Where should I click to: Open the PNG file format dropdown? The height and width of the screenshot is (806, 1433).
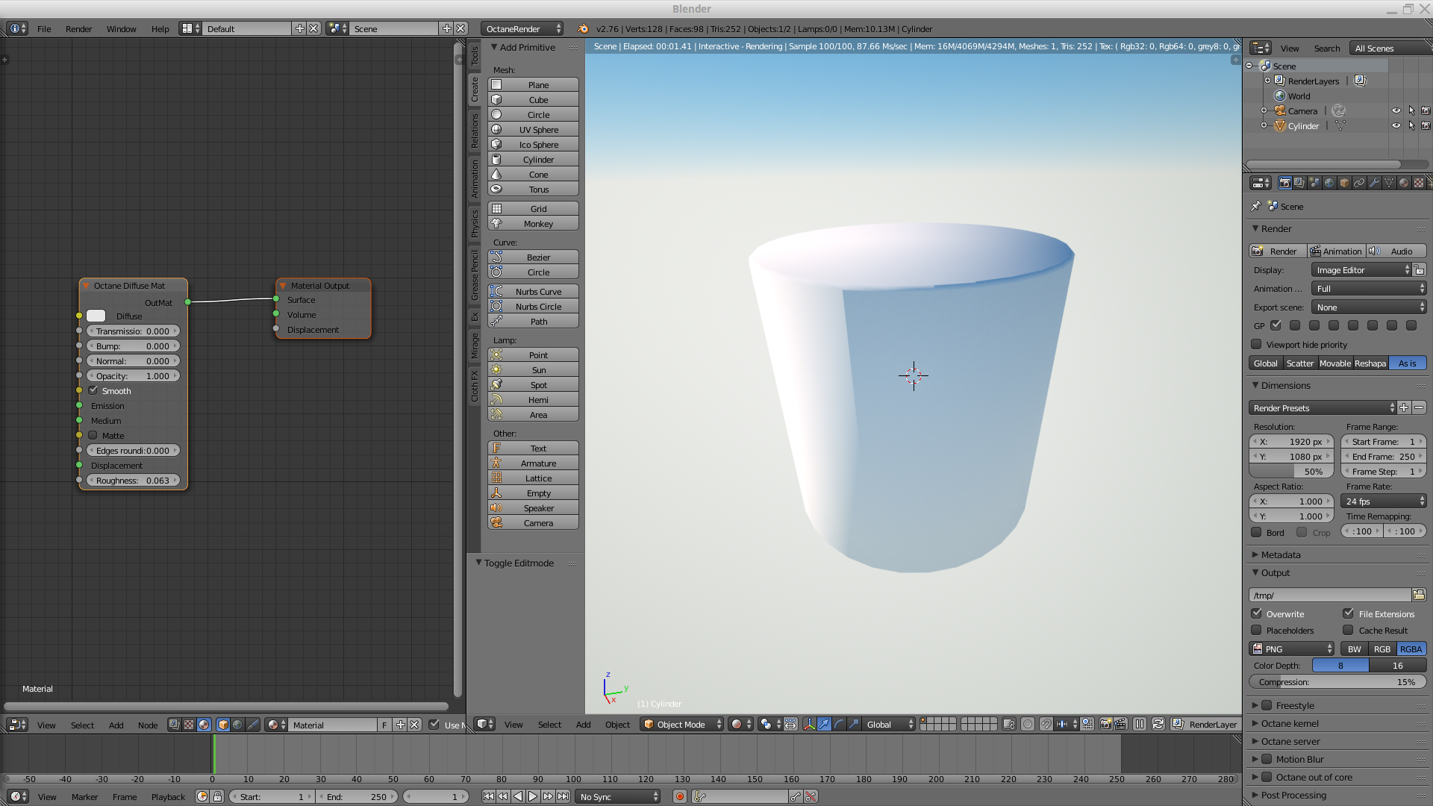[1293, 649]
